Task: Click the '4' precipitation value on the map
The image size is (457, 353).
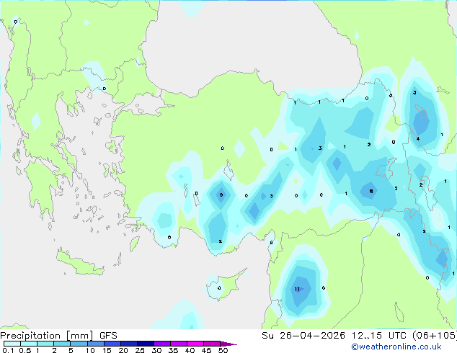Action: (418, 138)
